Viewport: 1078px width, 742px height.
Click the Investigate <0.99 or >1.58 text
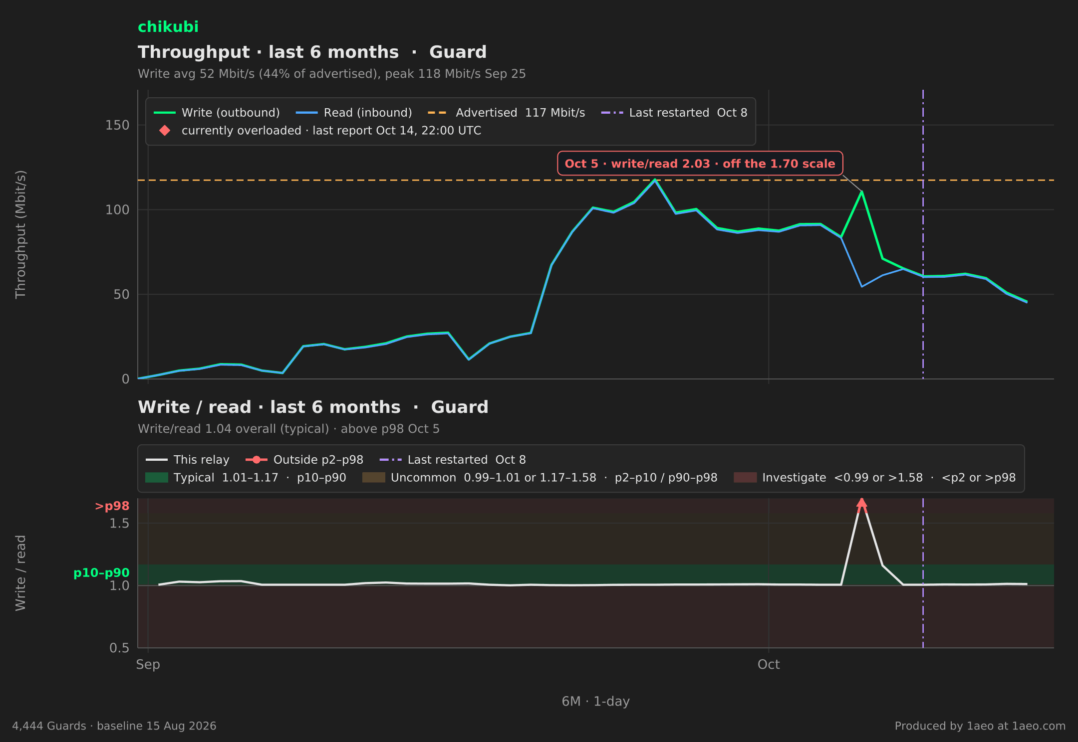889,478
